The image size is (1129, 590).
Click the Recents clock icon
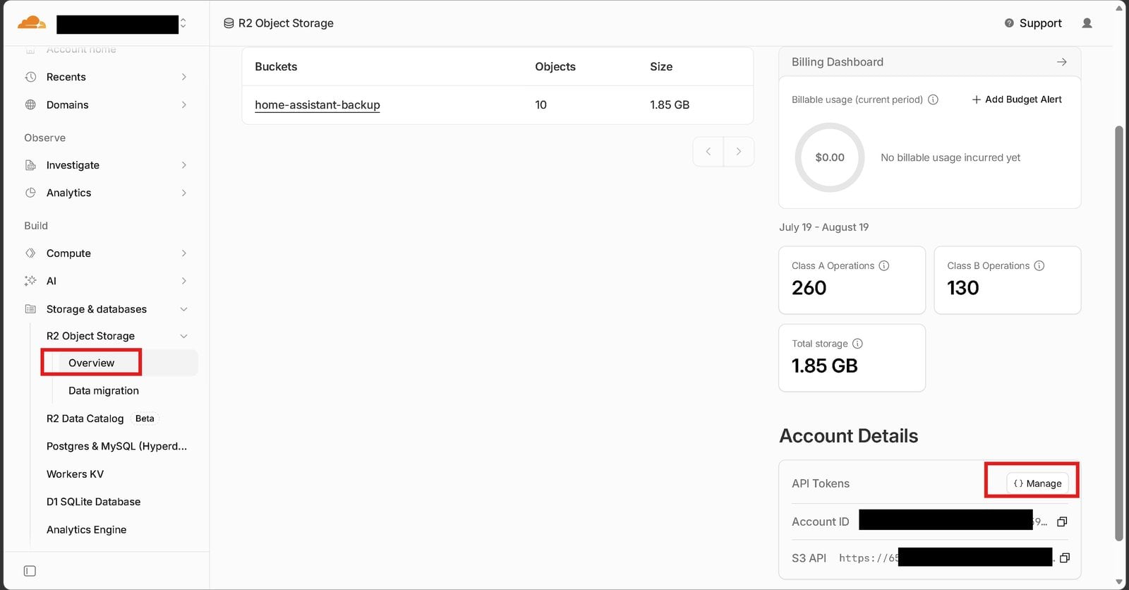tap(30, 77)
